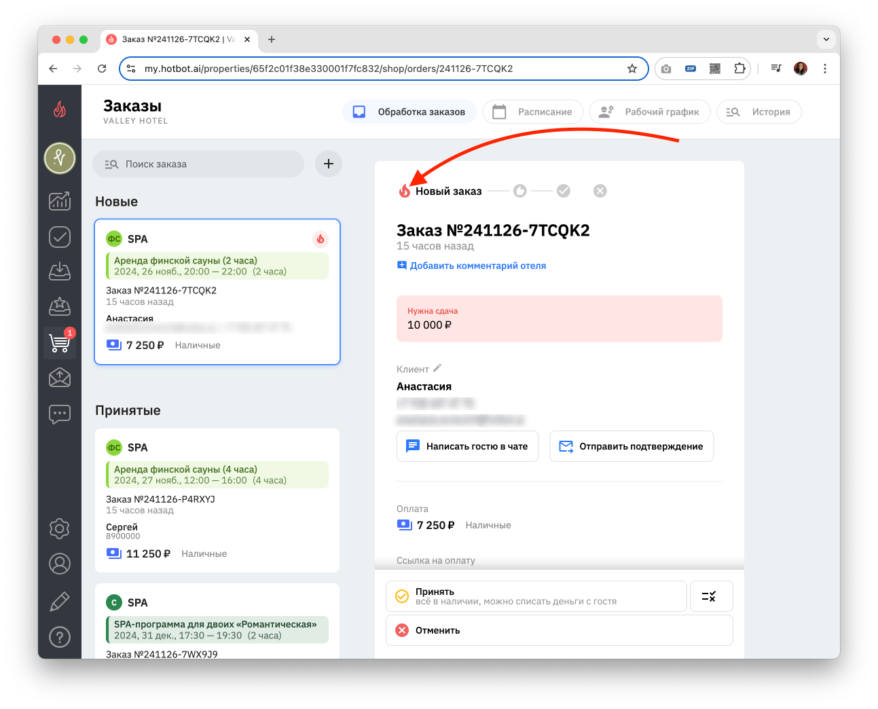
Task: Click the Принять order button
Action: 536,596
